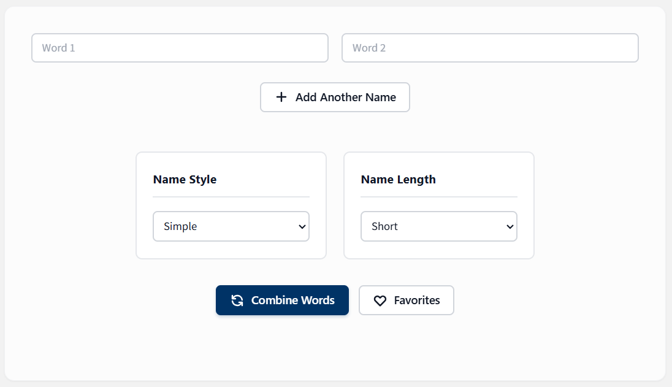The width and height of the screenshot is (672, 387).
Task: Click the plus symbol above the style panels
Action: pyautogui.click(x=281, y=97)
